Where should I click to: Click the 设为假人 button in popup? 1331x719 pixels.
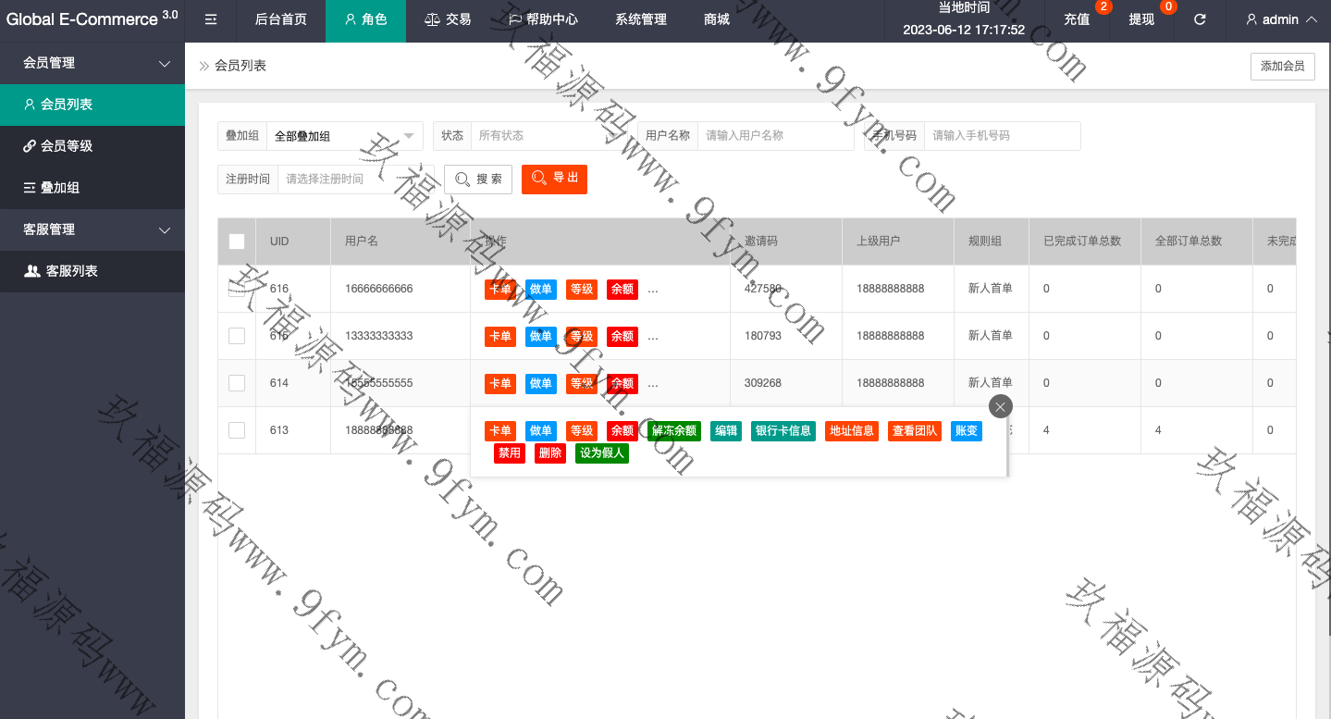point(602,453)
